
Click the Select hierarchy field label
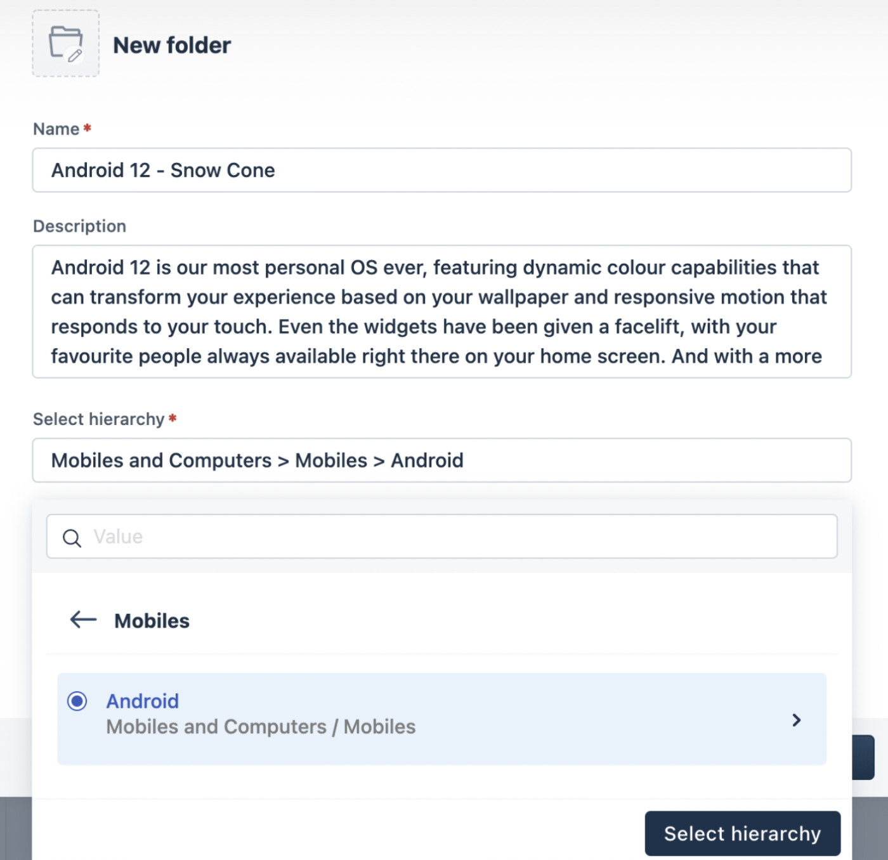point(98,419)
